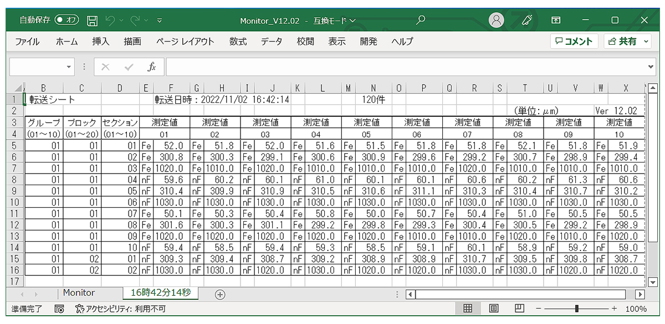The width and height of the screenshot is (665, 324).
Task: Open the search magnifier in title bar
Action: point(421,20)
